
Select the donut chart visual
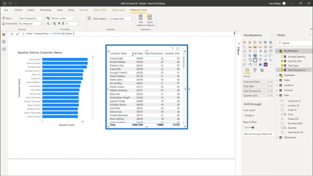[x=266, y=51]
